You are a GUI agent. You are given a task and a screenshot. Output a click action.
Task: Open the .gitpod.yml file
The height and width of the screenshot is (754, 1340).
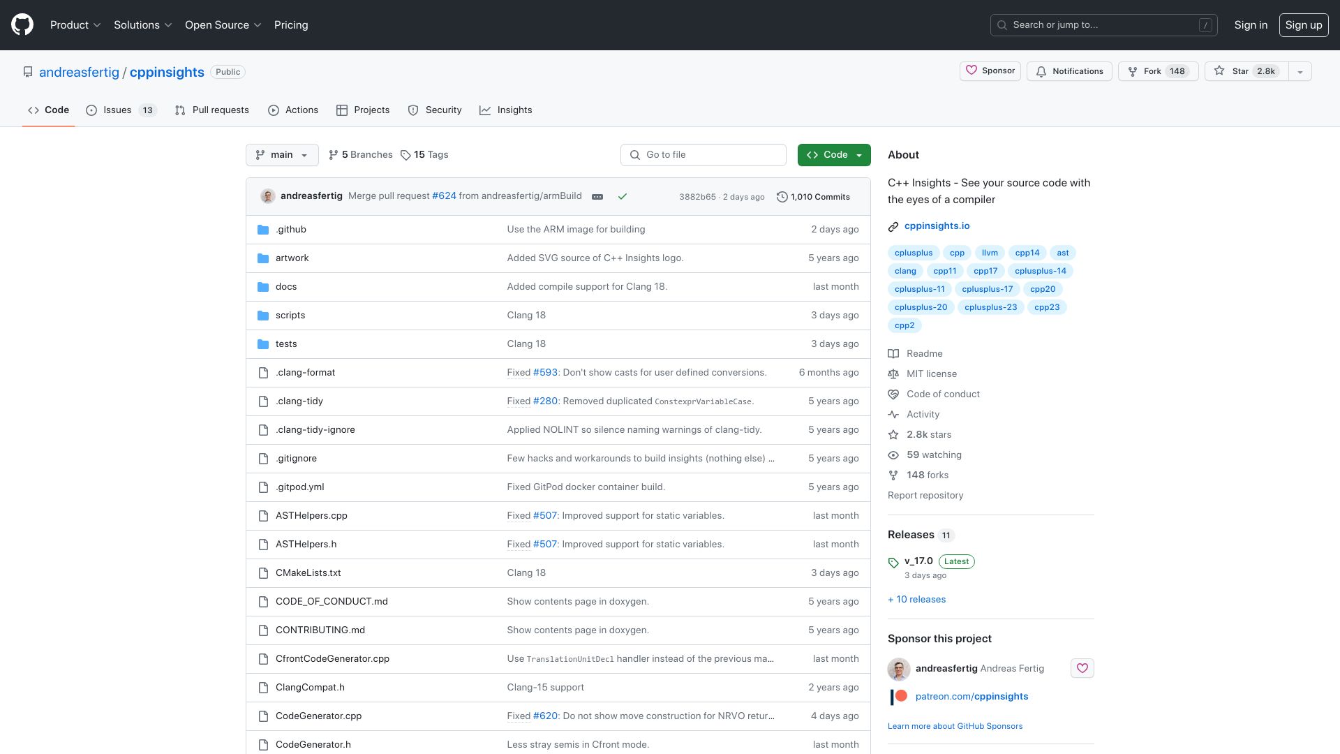pos(299,487)
